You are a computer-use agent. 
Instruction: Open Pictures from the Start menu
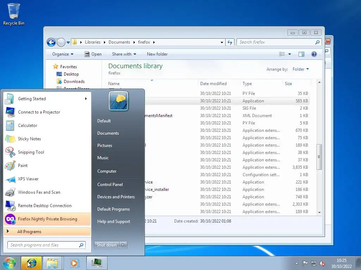pos(104,145)
